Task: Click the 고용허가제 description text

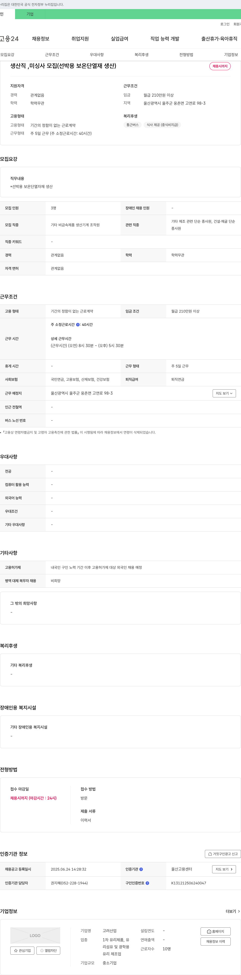Action: point(96,567)
